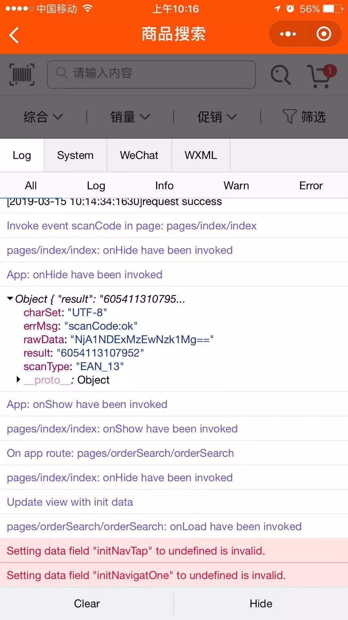Filter logs by Warn level

pyautogui.click(x=236, y=186)
